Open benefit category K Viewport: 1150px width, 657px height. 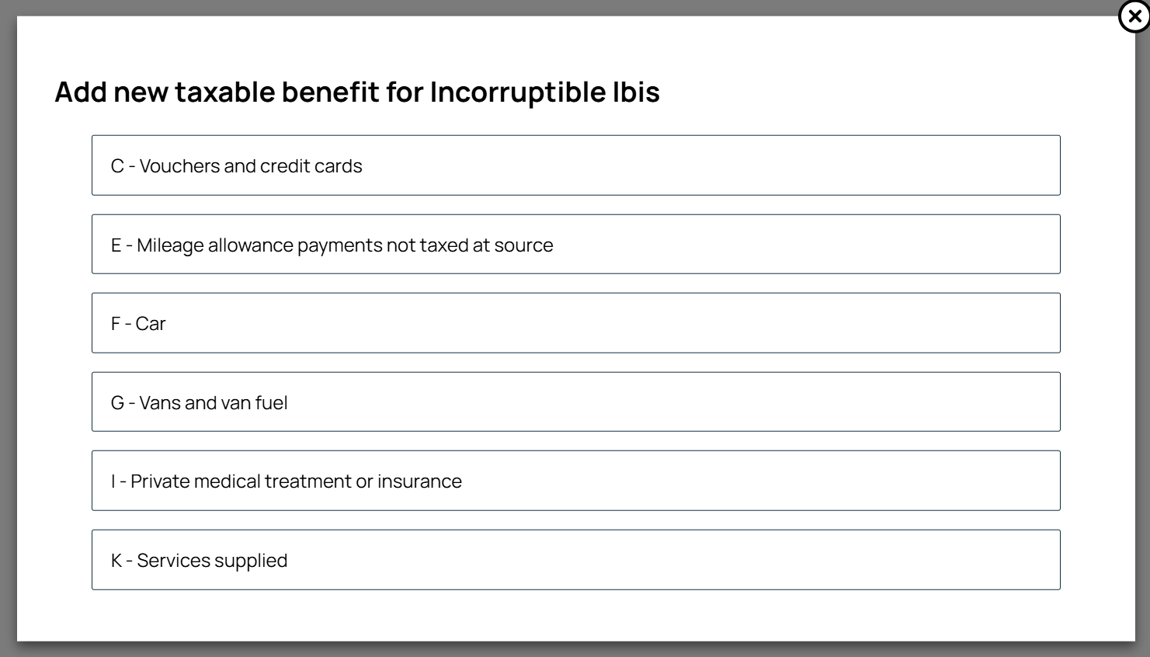tap(575, 560)
